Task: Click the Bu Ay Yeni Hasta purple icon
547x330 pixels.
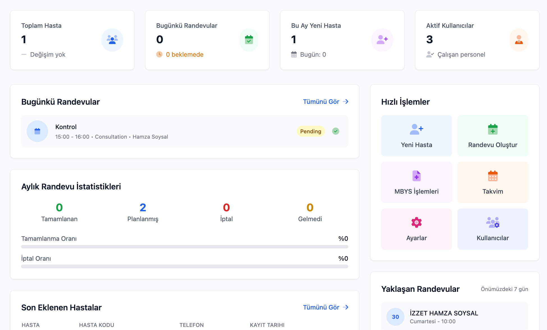Action: 382,40
